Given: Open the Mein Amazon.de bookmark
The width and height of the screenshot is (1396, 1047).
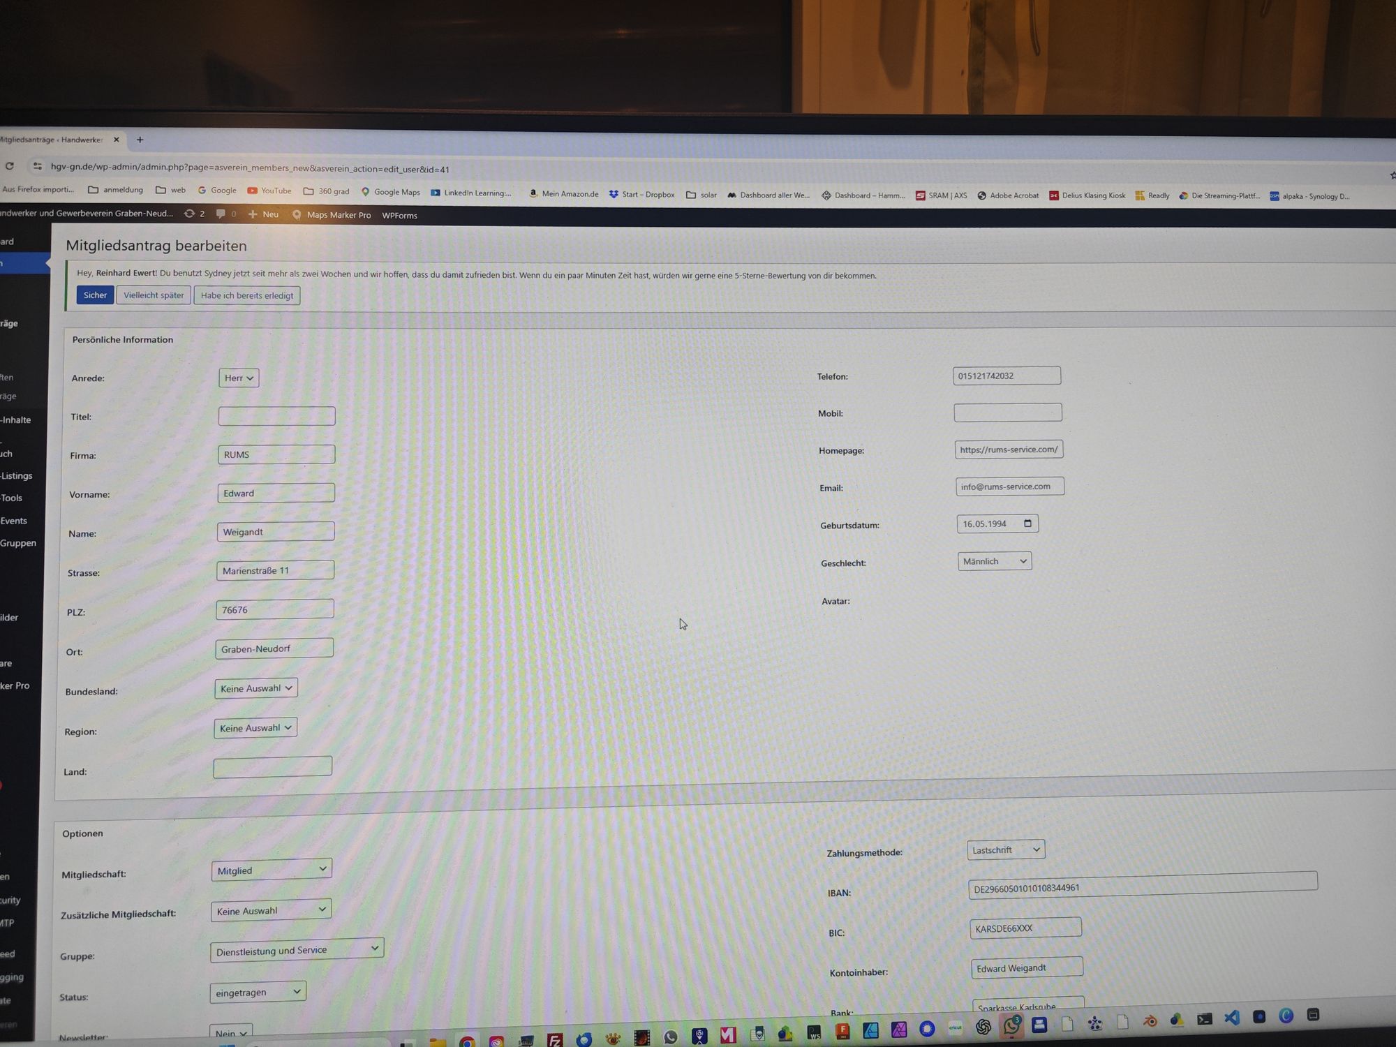Looking at the screenshot, I should coord(563,193).
